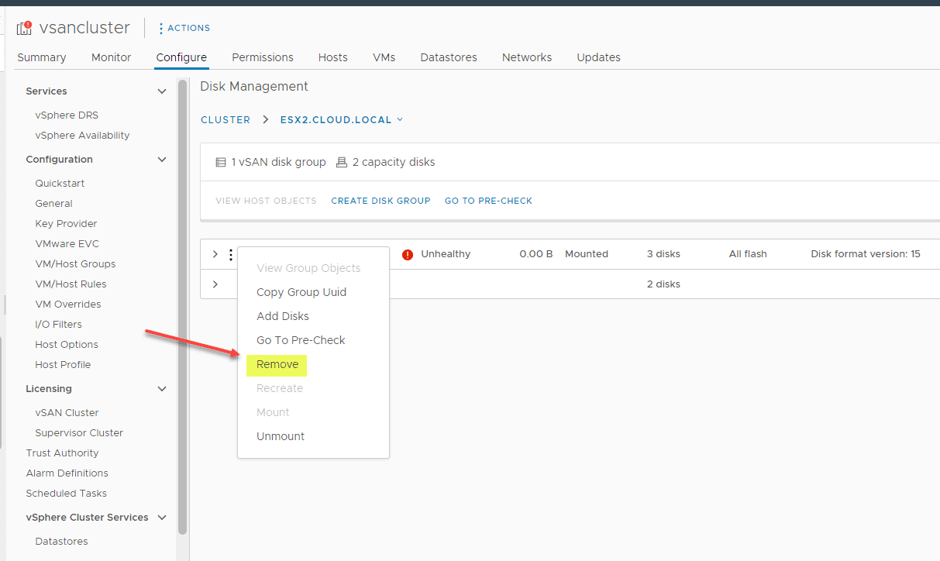This screenshot has width=940, height=561.
Task: Click the Mounted status cell
Action: tap(587, 254)
